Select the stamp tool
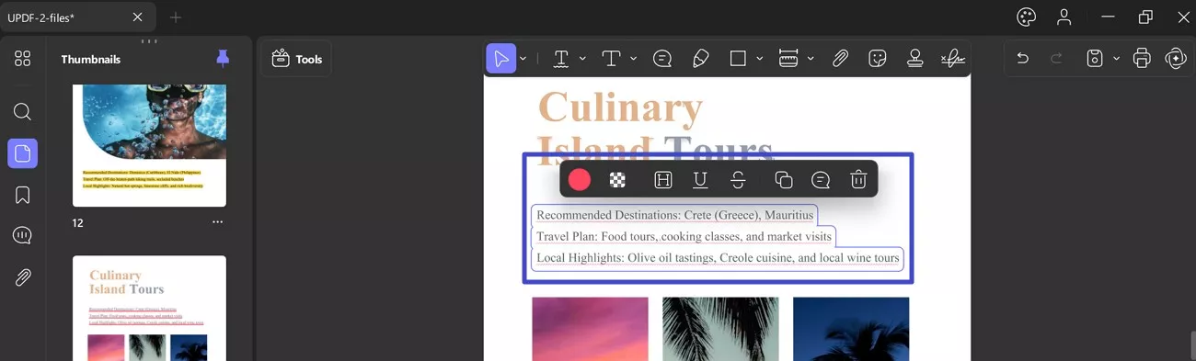1196x361 pixels. point(915,59)
